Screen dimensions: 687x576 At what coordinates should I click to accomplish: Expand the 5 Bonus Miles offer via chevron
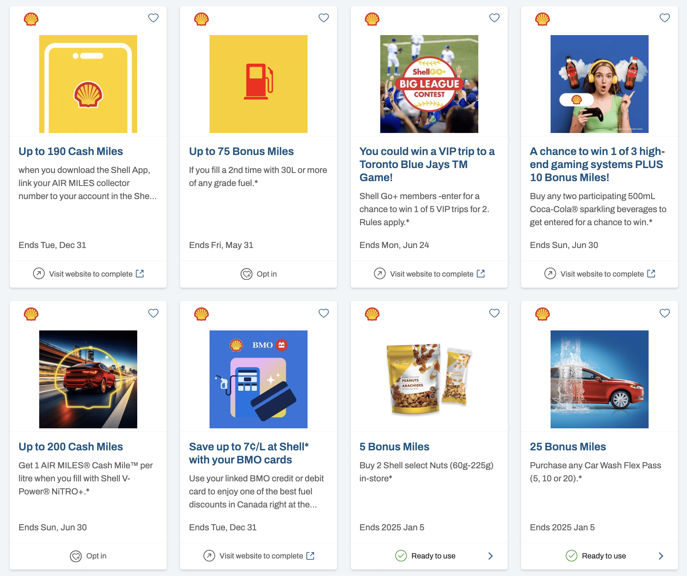tap(491, 556)
